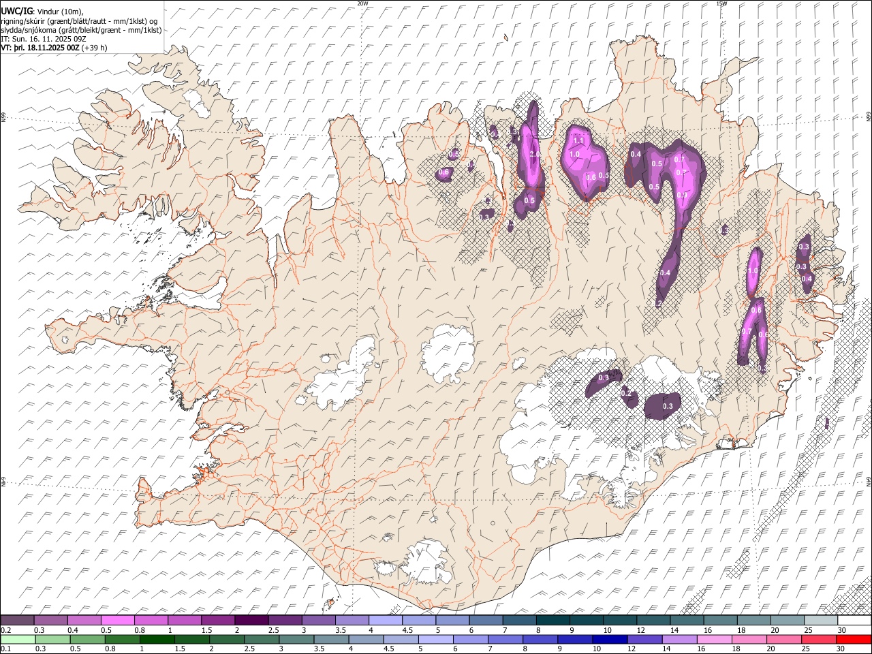Pick the upper legend swatch between 1 and 1.5
This screenshot has width=872, height=654.
point(185,621)
